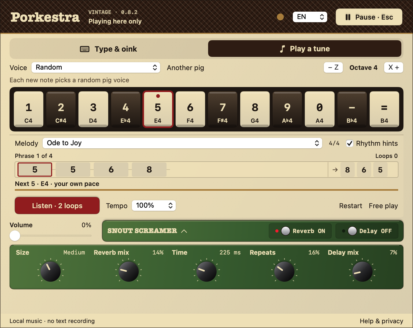Click 'Next 5 · E4 · your own pace'

pyautogui.click(x=57, y=184)
